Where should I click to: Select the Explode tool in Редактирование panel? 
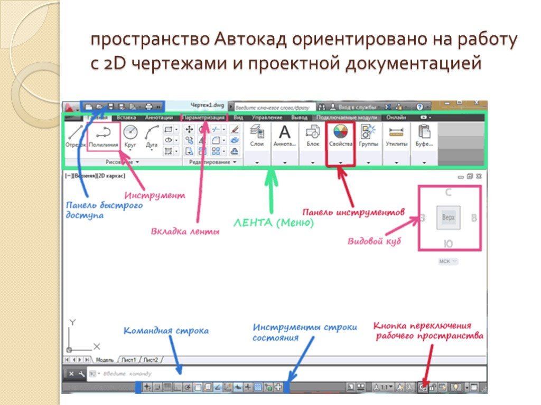pyautogui.click(x=235, y=140)
